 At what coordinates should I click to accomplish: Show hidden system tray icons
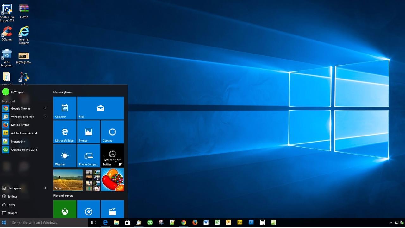tap(391, 223)
